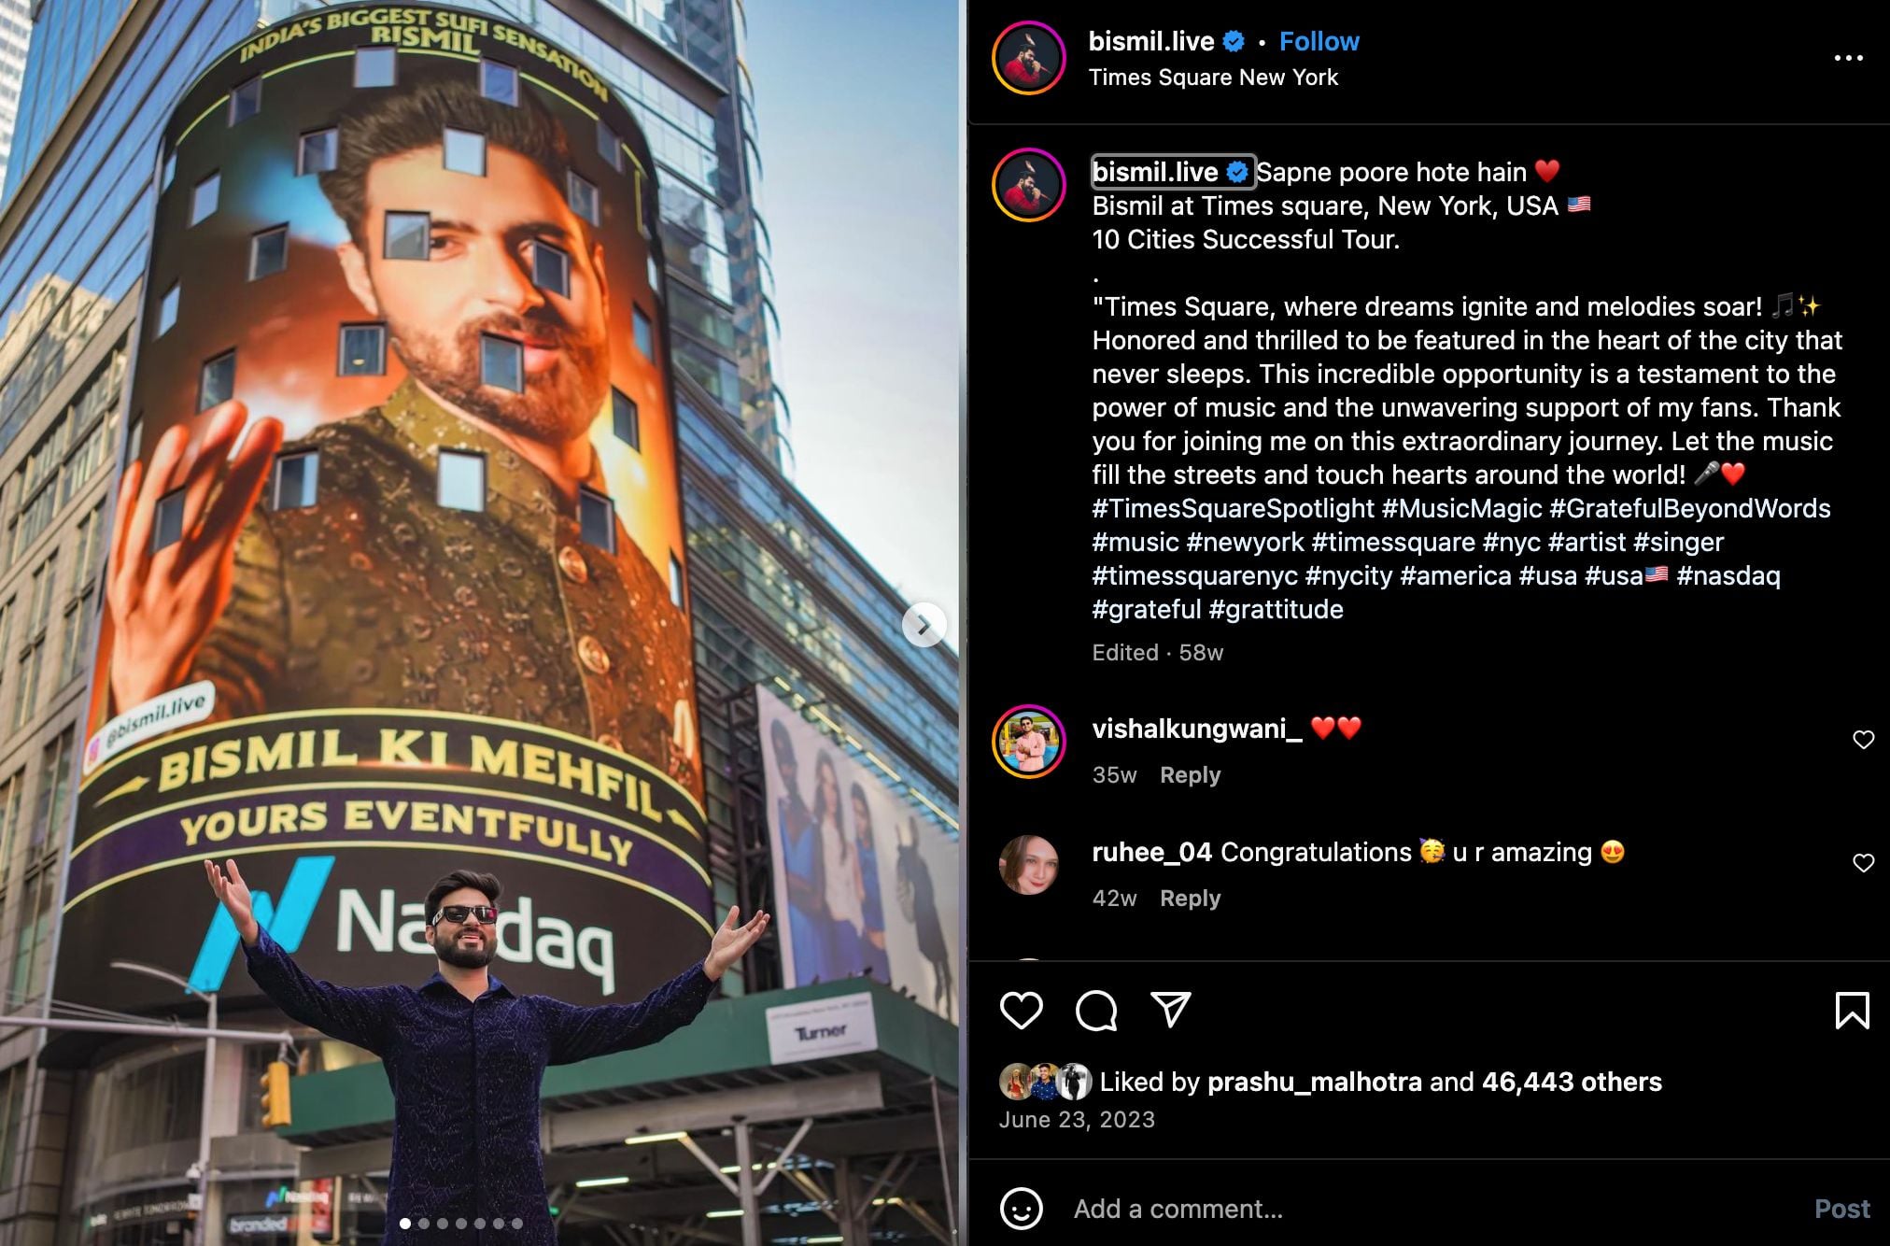The height and width of the screenshot is (1246, 1890).
Task: Open #nasdaq hashtag link
Action: (x=1728, y=575)
